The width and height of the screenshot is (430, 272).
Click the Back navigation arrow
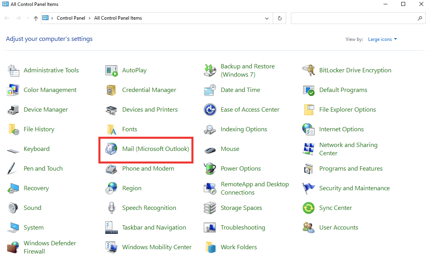7,18
